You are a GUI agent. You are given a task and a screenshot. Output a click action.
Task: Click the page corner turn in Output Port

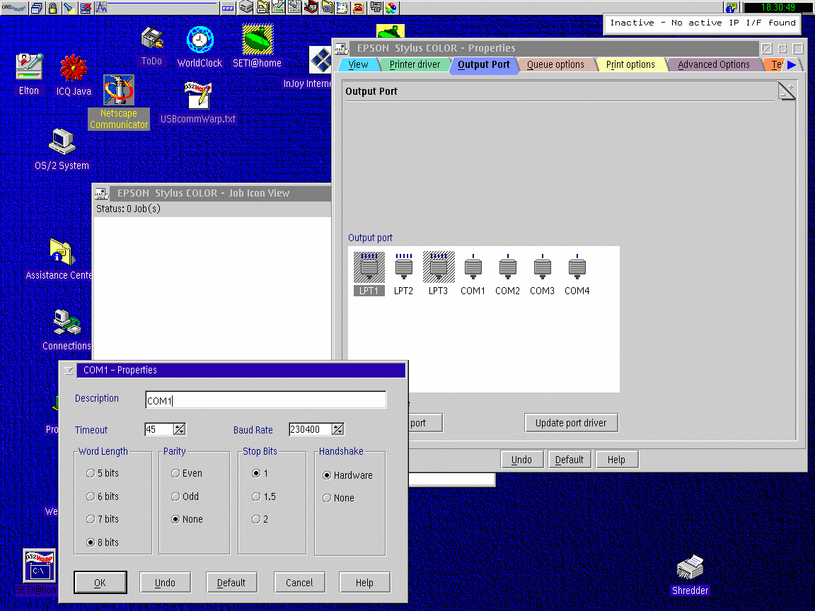point(787,91)
